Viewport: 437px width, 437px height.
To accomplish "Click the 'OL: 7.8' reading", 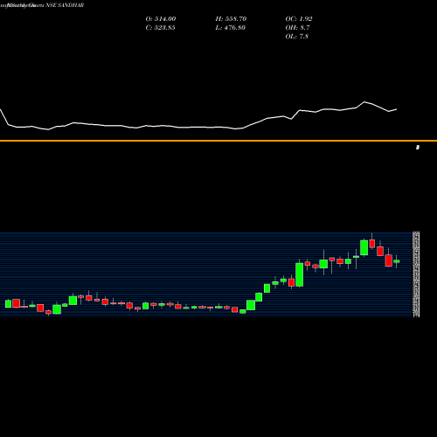I will pyautogui.click(x=296, y=37).
